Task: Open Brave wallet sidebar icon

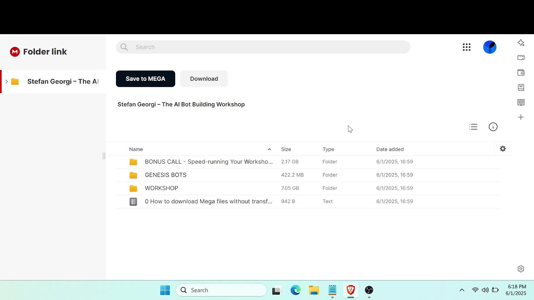Action: coord(521,72)
